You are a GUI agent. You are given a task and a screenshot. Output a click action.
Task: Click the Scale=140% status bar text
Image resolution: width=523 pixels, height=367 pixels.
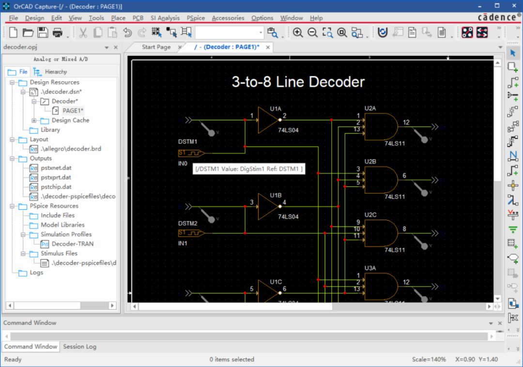(x=429, y=359)
